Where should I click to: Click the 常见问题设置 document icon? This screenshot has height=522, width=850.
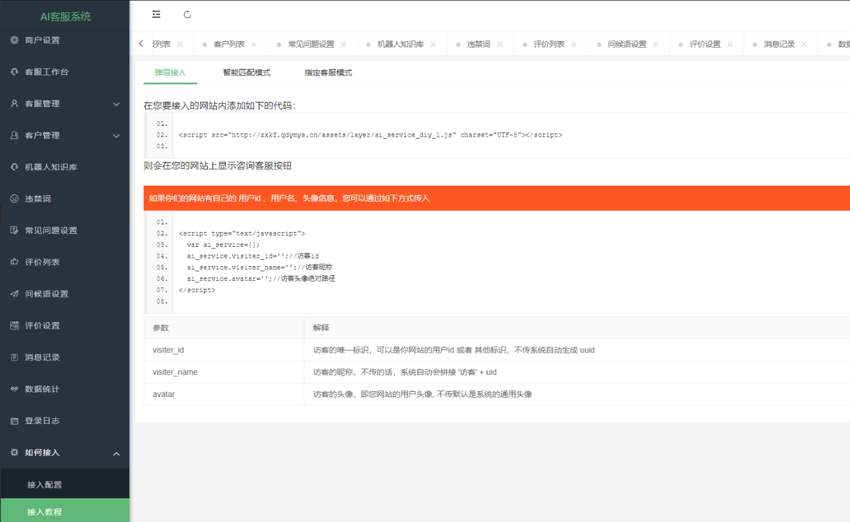tap(14, 230)
